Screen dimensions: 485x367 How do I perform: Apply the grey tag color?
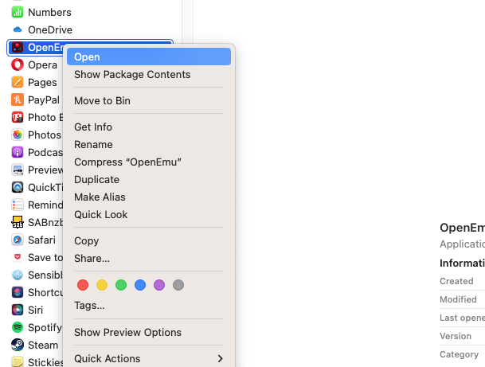(x=178, y=285)
